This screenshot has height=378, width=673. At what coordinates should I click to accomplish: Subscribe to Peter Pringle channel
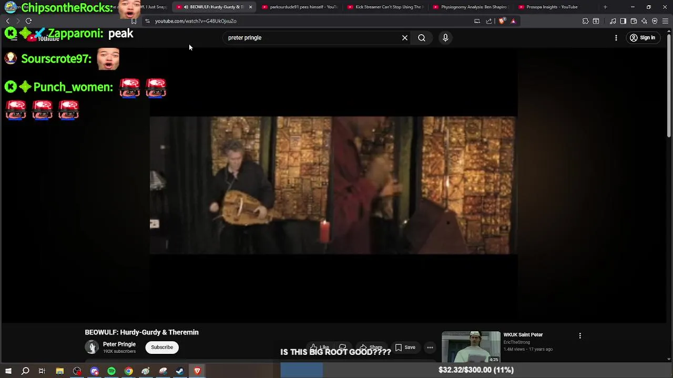pos(162,347)
